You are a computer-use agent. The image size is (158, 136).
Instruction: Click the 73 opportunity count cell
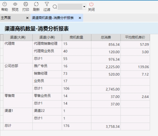pyautogui.click(x=77, y=74)
